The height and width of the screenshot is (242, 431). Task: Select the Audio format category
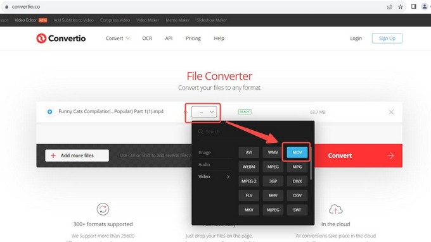tap(204, 164)
